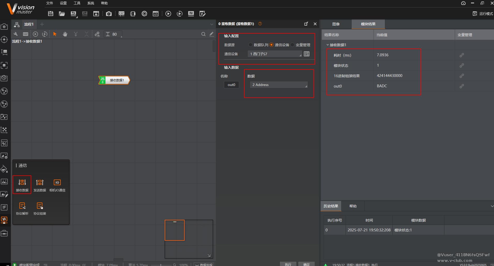Select the orange arrow pointer tool

(x=55, y=34)
